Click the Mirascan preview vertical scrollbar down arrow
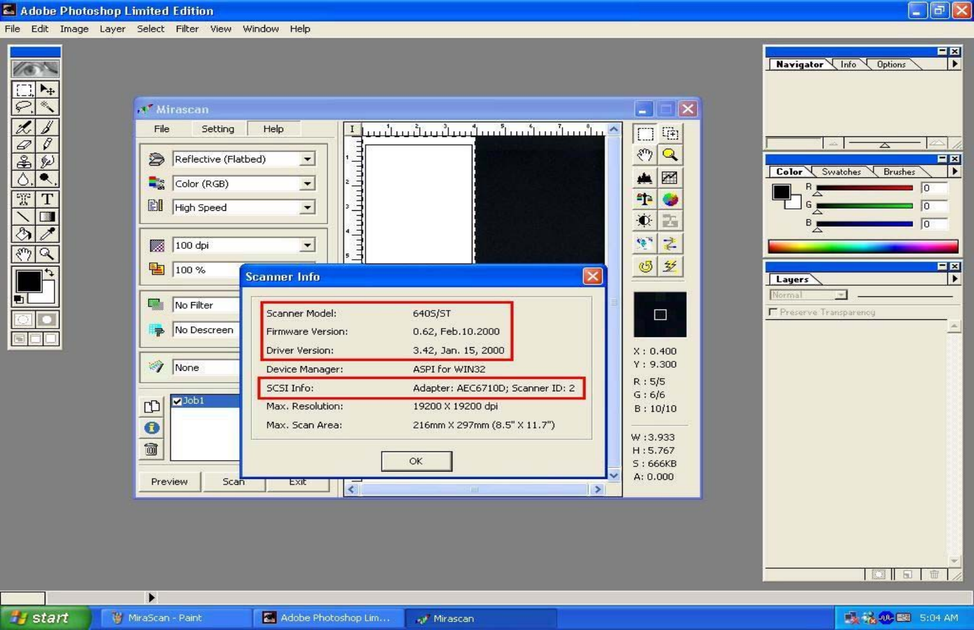Image resolution: width=974 pixels, height=630 pixels. tap(613, 476)
